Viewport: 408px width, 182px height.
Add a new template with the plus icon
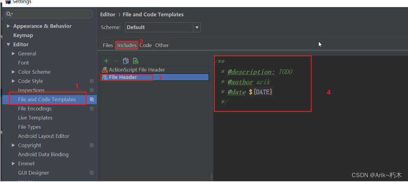pyautogui.click(x=106, y=61)
